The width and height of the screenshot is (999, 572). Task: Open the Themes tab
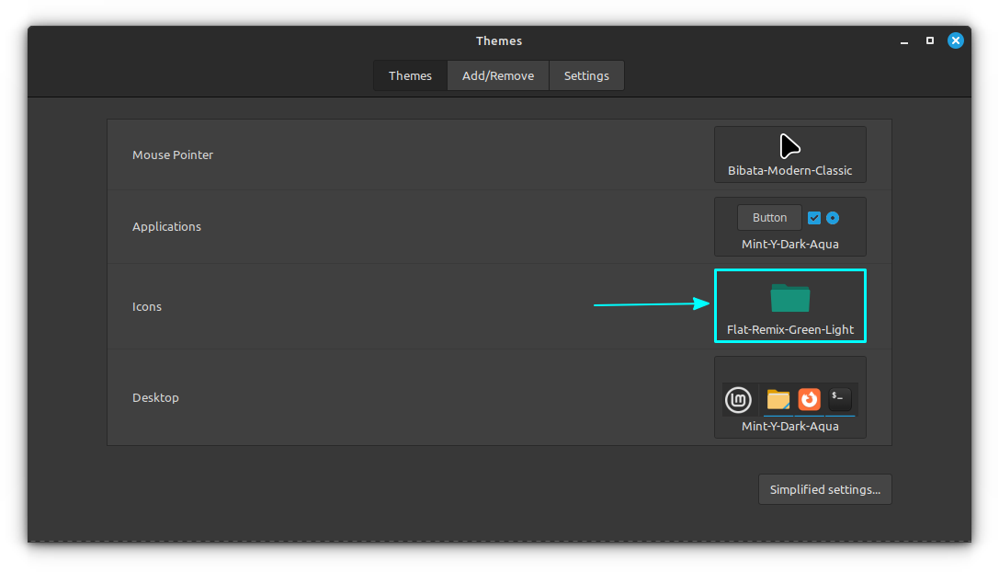pyautogui.click(x=410, y=76)
